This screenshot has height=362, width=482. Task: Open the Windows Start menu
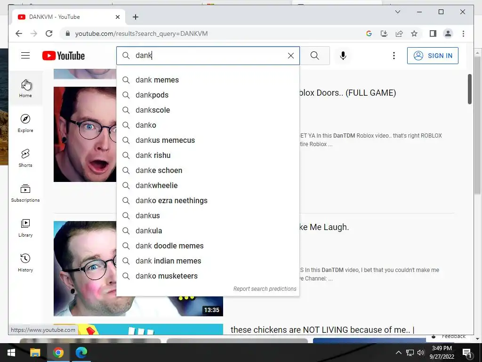pos(11,353)
